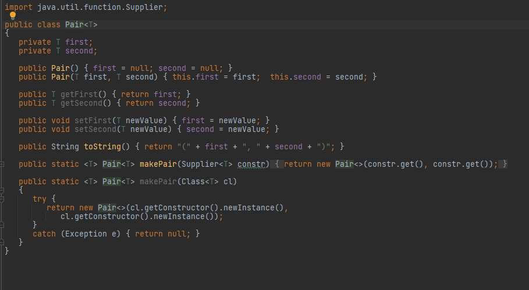Click the fold end marker beside makePair's closing brace
Screen dimensions: 529x290
pyautogui.click(x=2, y=242)
